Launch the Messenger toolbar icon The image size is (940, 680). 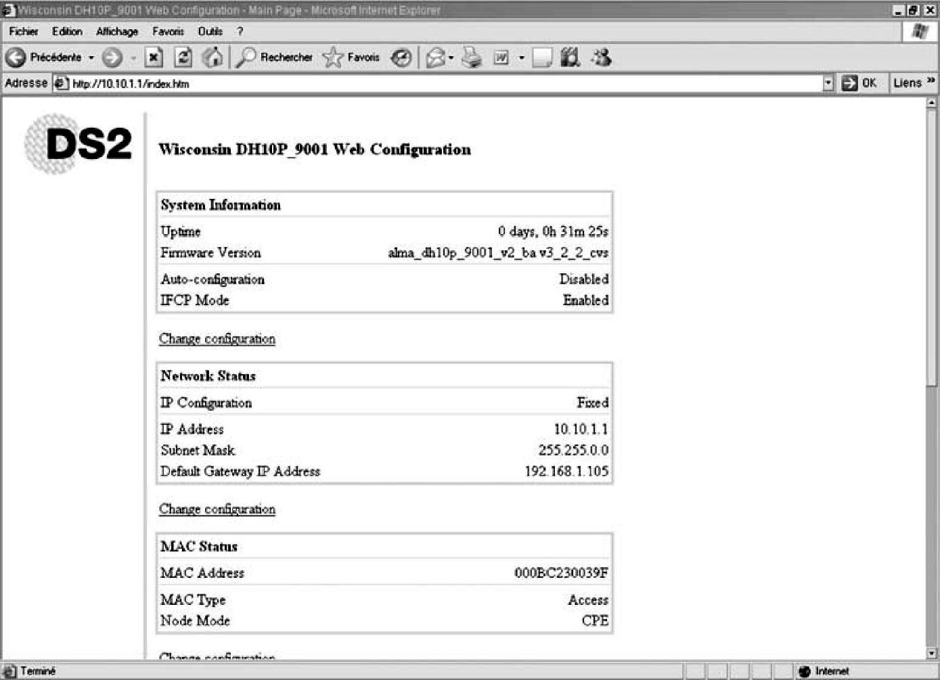click(x=601, y=58)
